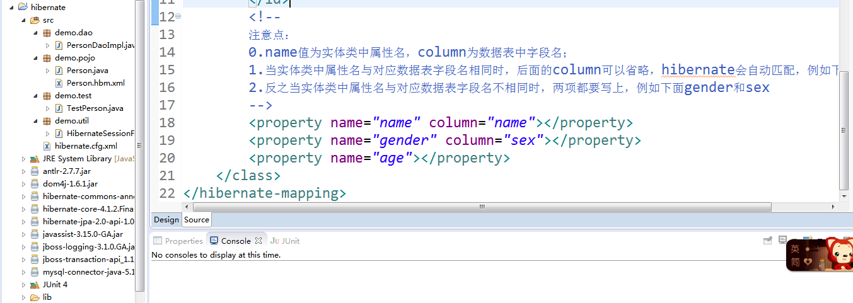
Task: Click the JRE System Library icon
Action: pyautogui.click(x=35, y=159)
